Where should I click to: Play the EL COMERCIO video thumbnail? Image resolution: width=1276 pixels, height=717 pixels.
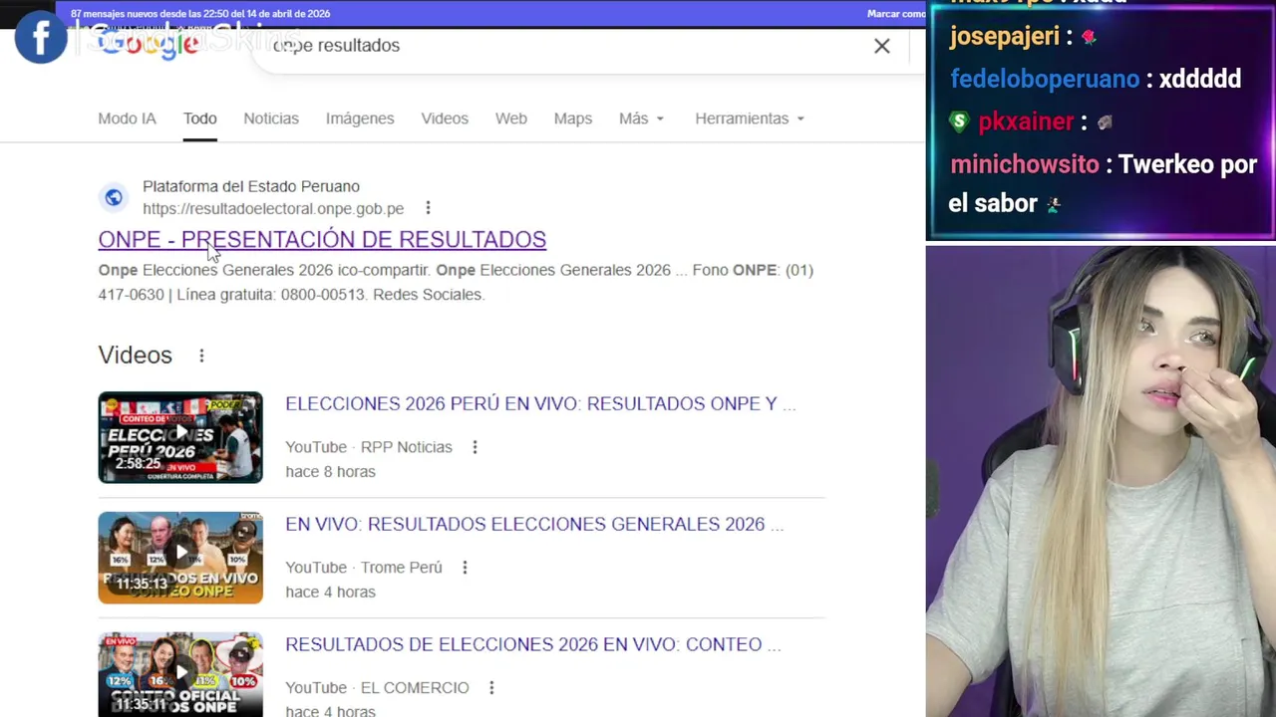[180, 674]
